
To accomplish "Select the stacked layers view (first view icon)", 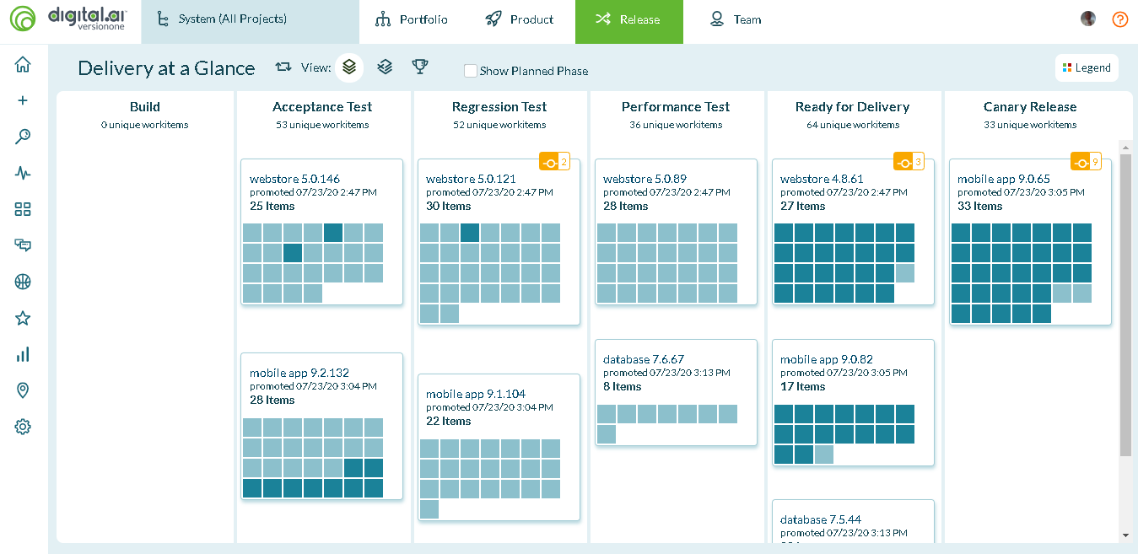I will pyautogui.click(x=349, y=67).
